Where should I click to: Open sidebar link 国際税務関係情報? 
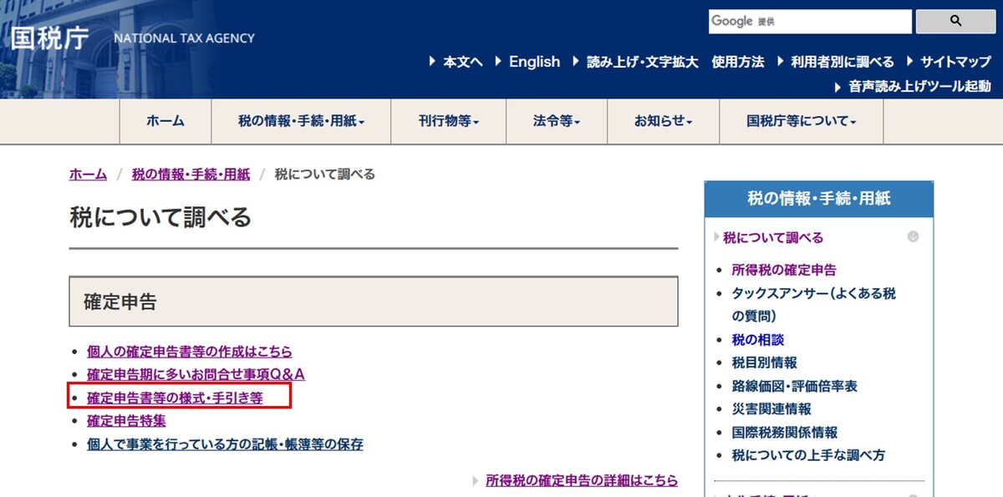point(784,433)
